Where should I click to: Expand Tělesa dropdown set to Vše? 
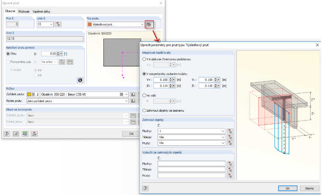pyautogui.click(x=223, y=137)
